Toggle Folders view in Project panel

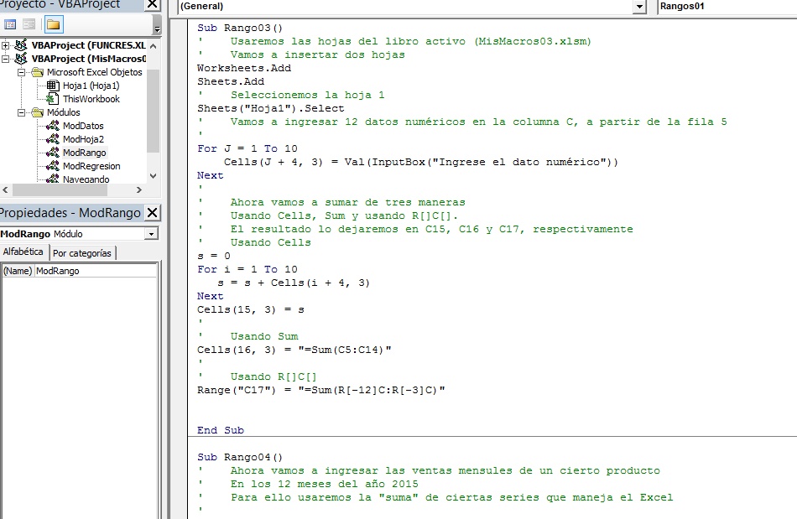click(x=53, y=23)
